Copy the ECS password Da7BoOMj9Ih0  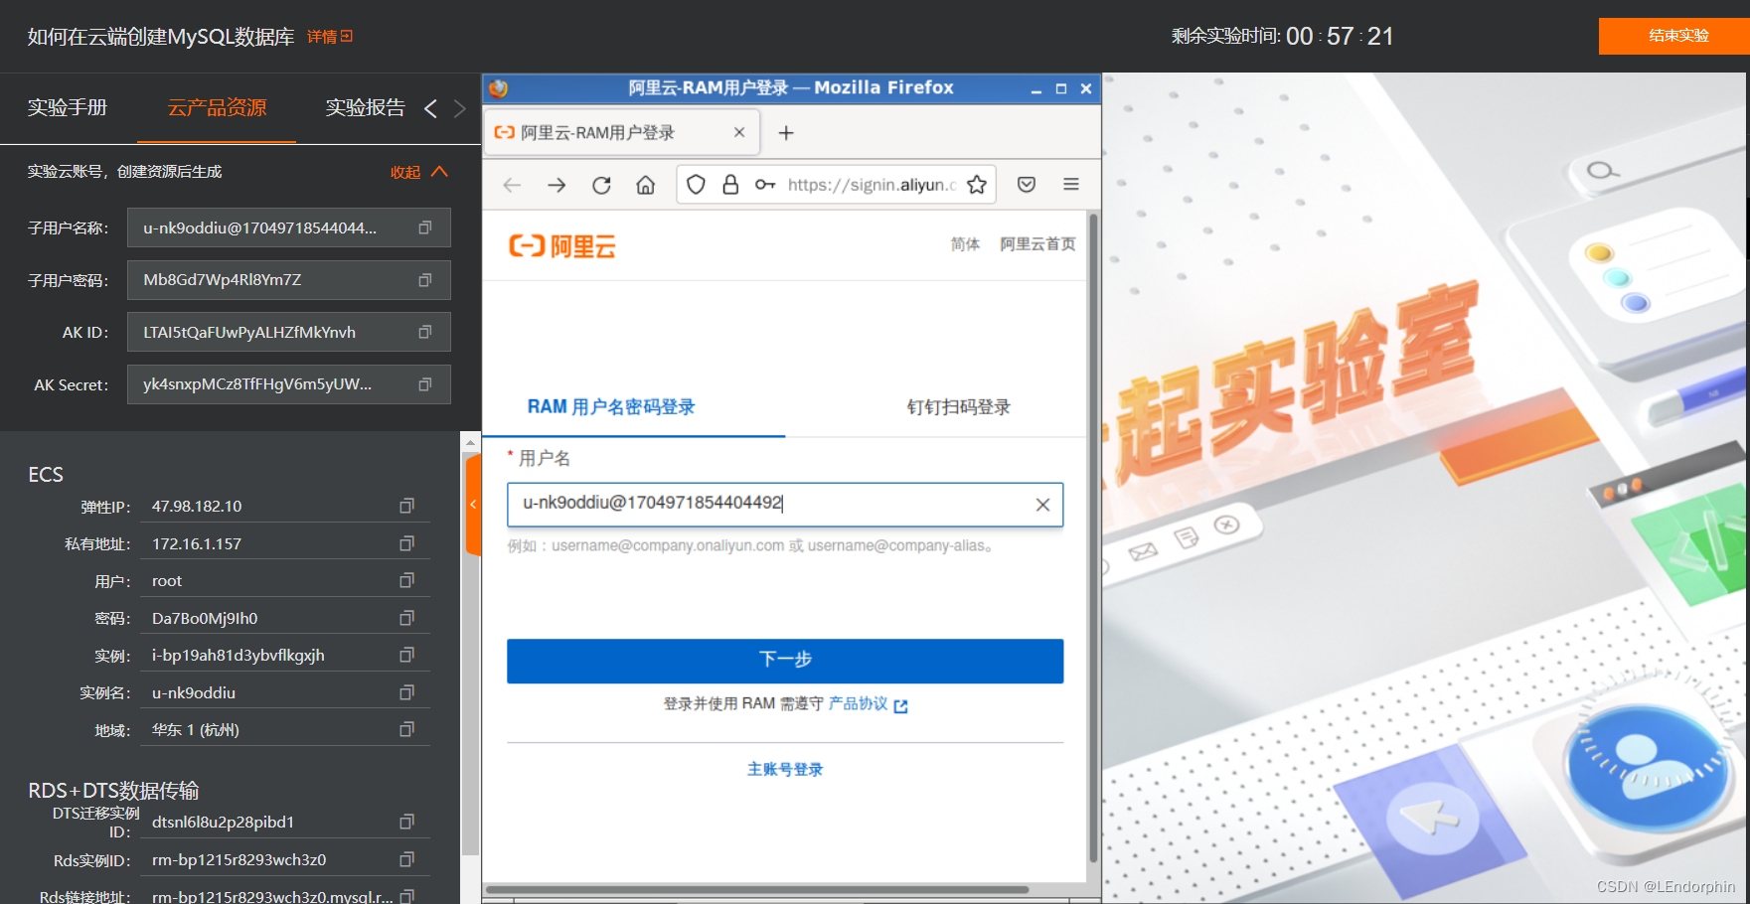[x=406, y=618]
